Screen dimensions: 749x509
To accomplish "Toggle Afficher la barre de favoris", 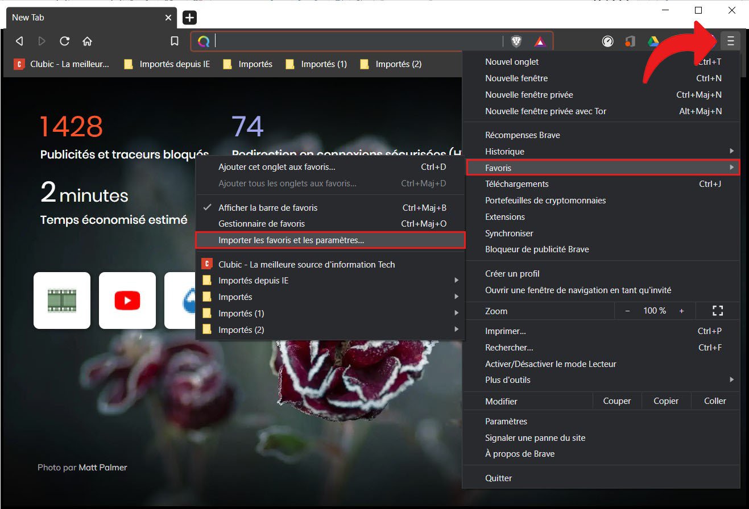I will 268,208.
